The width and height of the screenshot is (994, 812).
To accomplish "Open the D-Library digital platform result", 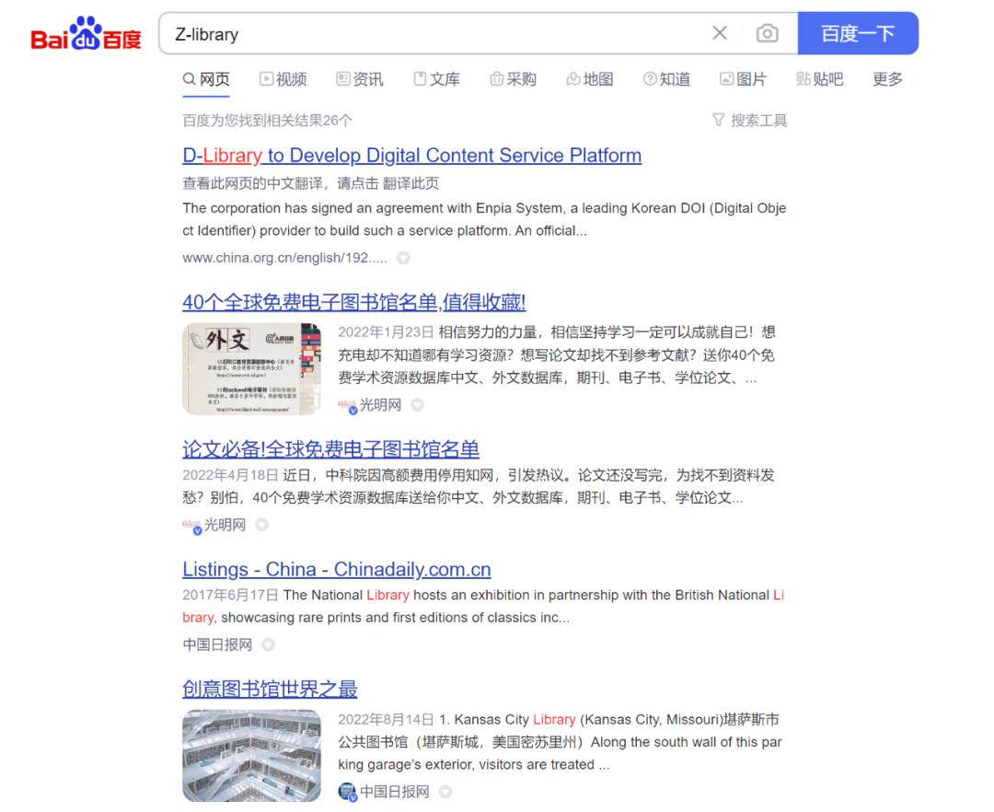I will coord(411,155).
